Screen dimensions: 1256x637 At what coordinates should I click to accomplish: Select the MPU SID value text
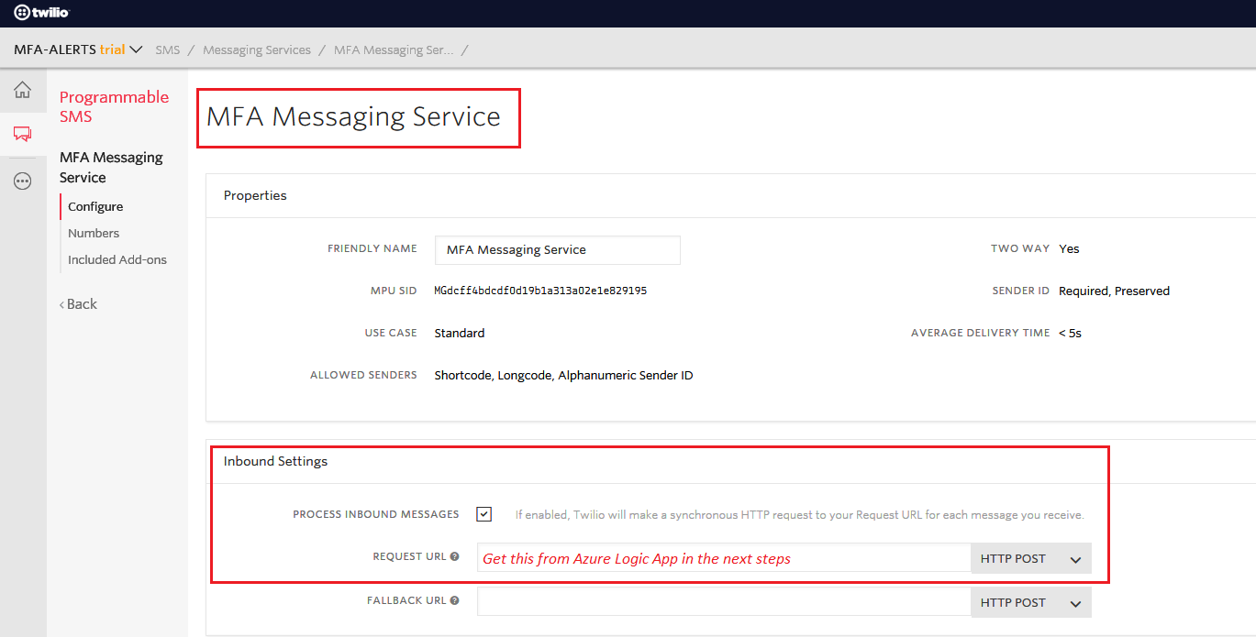[x=540, y=291]
